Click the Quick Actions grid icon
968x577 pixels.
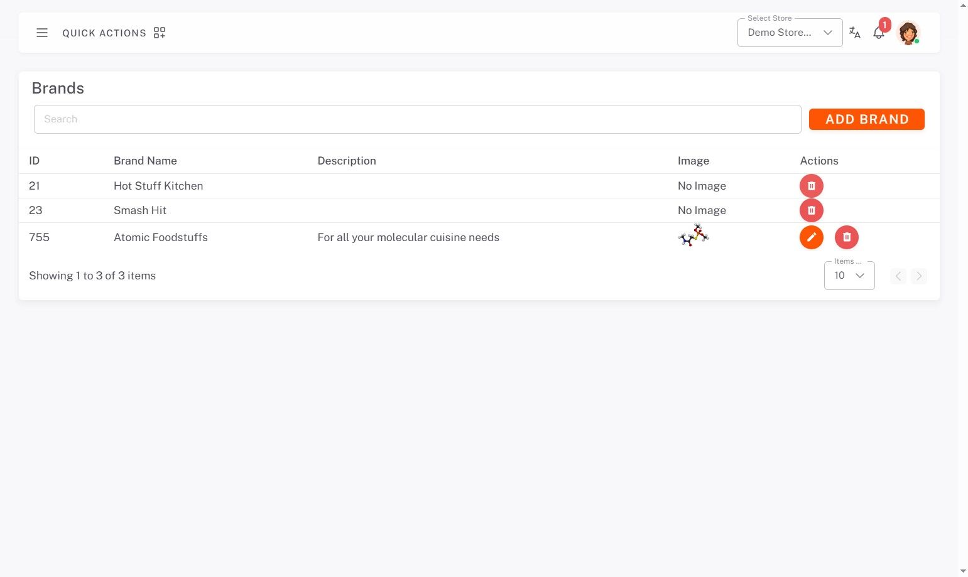pyautogui.click(x=160, y=33)
